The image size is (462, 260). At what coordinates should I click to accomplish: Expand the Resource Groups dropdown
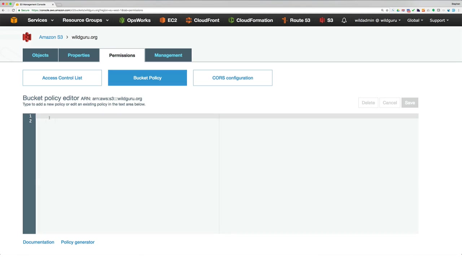pyautogui.click(x=86, y=21)
